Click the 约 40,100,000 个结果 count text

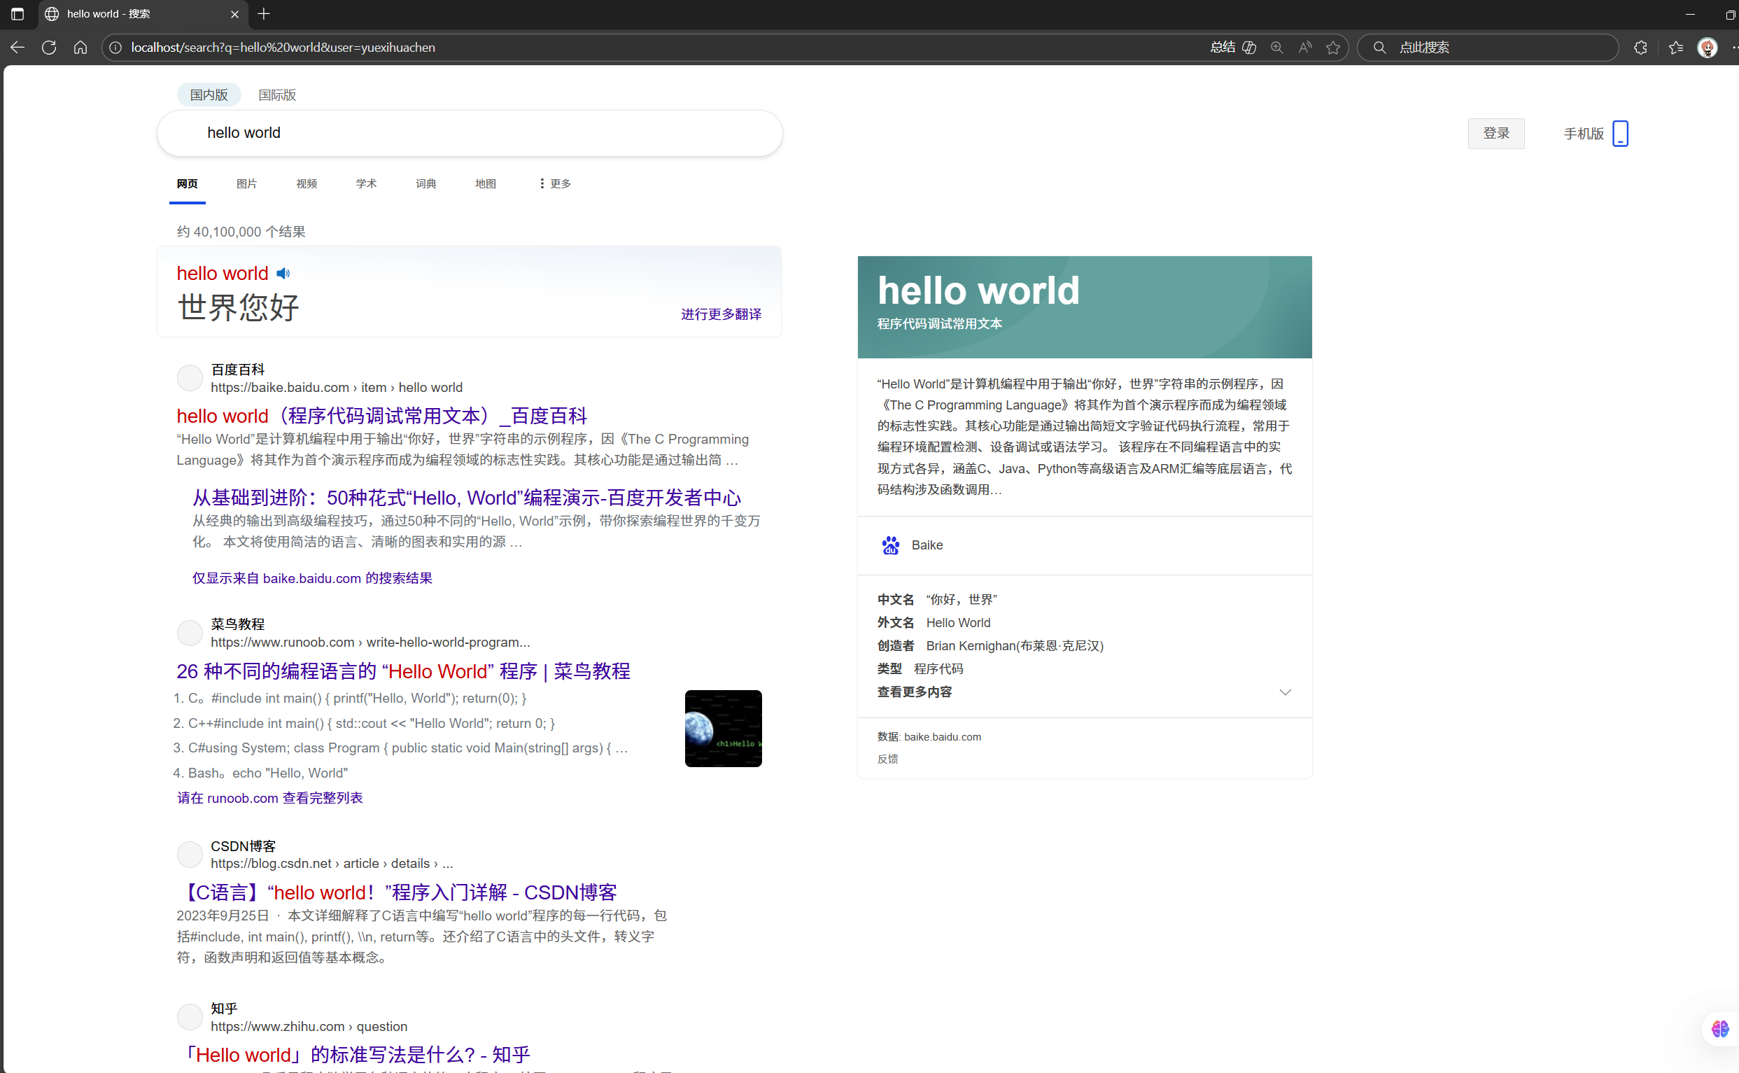coord(241,232)
